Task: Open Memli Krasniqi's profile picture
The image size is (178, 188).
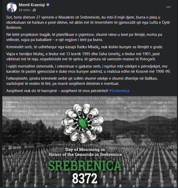Action: tap(12, 7)
